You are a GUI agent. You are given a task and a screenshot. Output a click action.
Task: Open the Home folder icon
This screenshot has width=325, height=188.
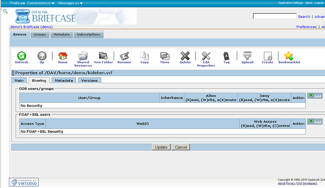click(x=63, y=56)
